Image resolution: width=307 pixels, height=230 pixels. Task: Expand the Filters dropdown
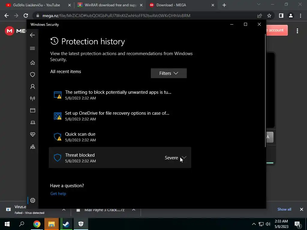point(168,73)
